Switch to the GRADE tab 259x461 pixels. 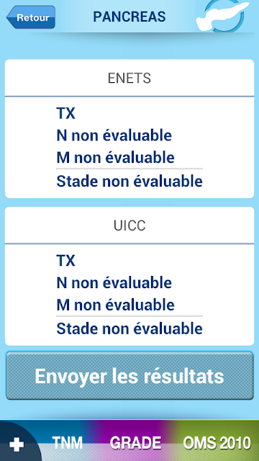click(135, 443)
